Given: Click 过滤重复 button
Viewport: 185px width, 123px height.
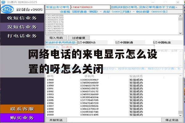Looking at the screenshot, I should pos(79,38).
